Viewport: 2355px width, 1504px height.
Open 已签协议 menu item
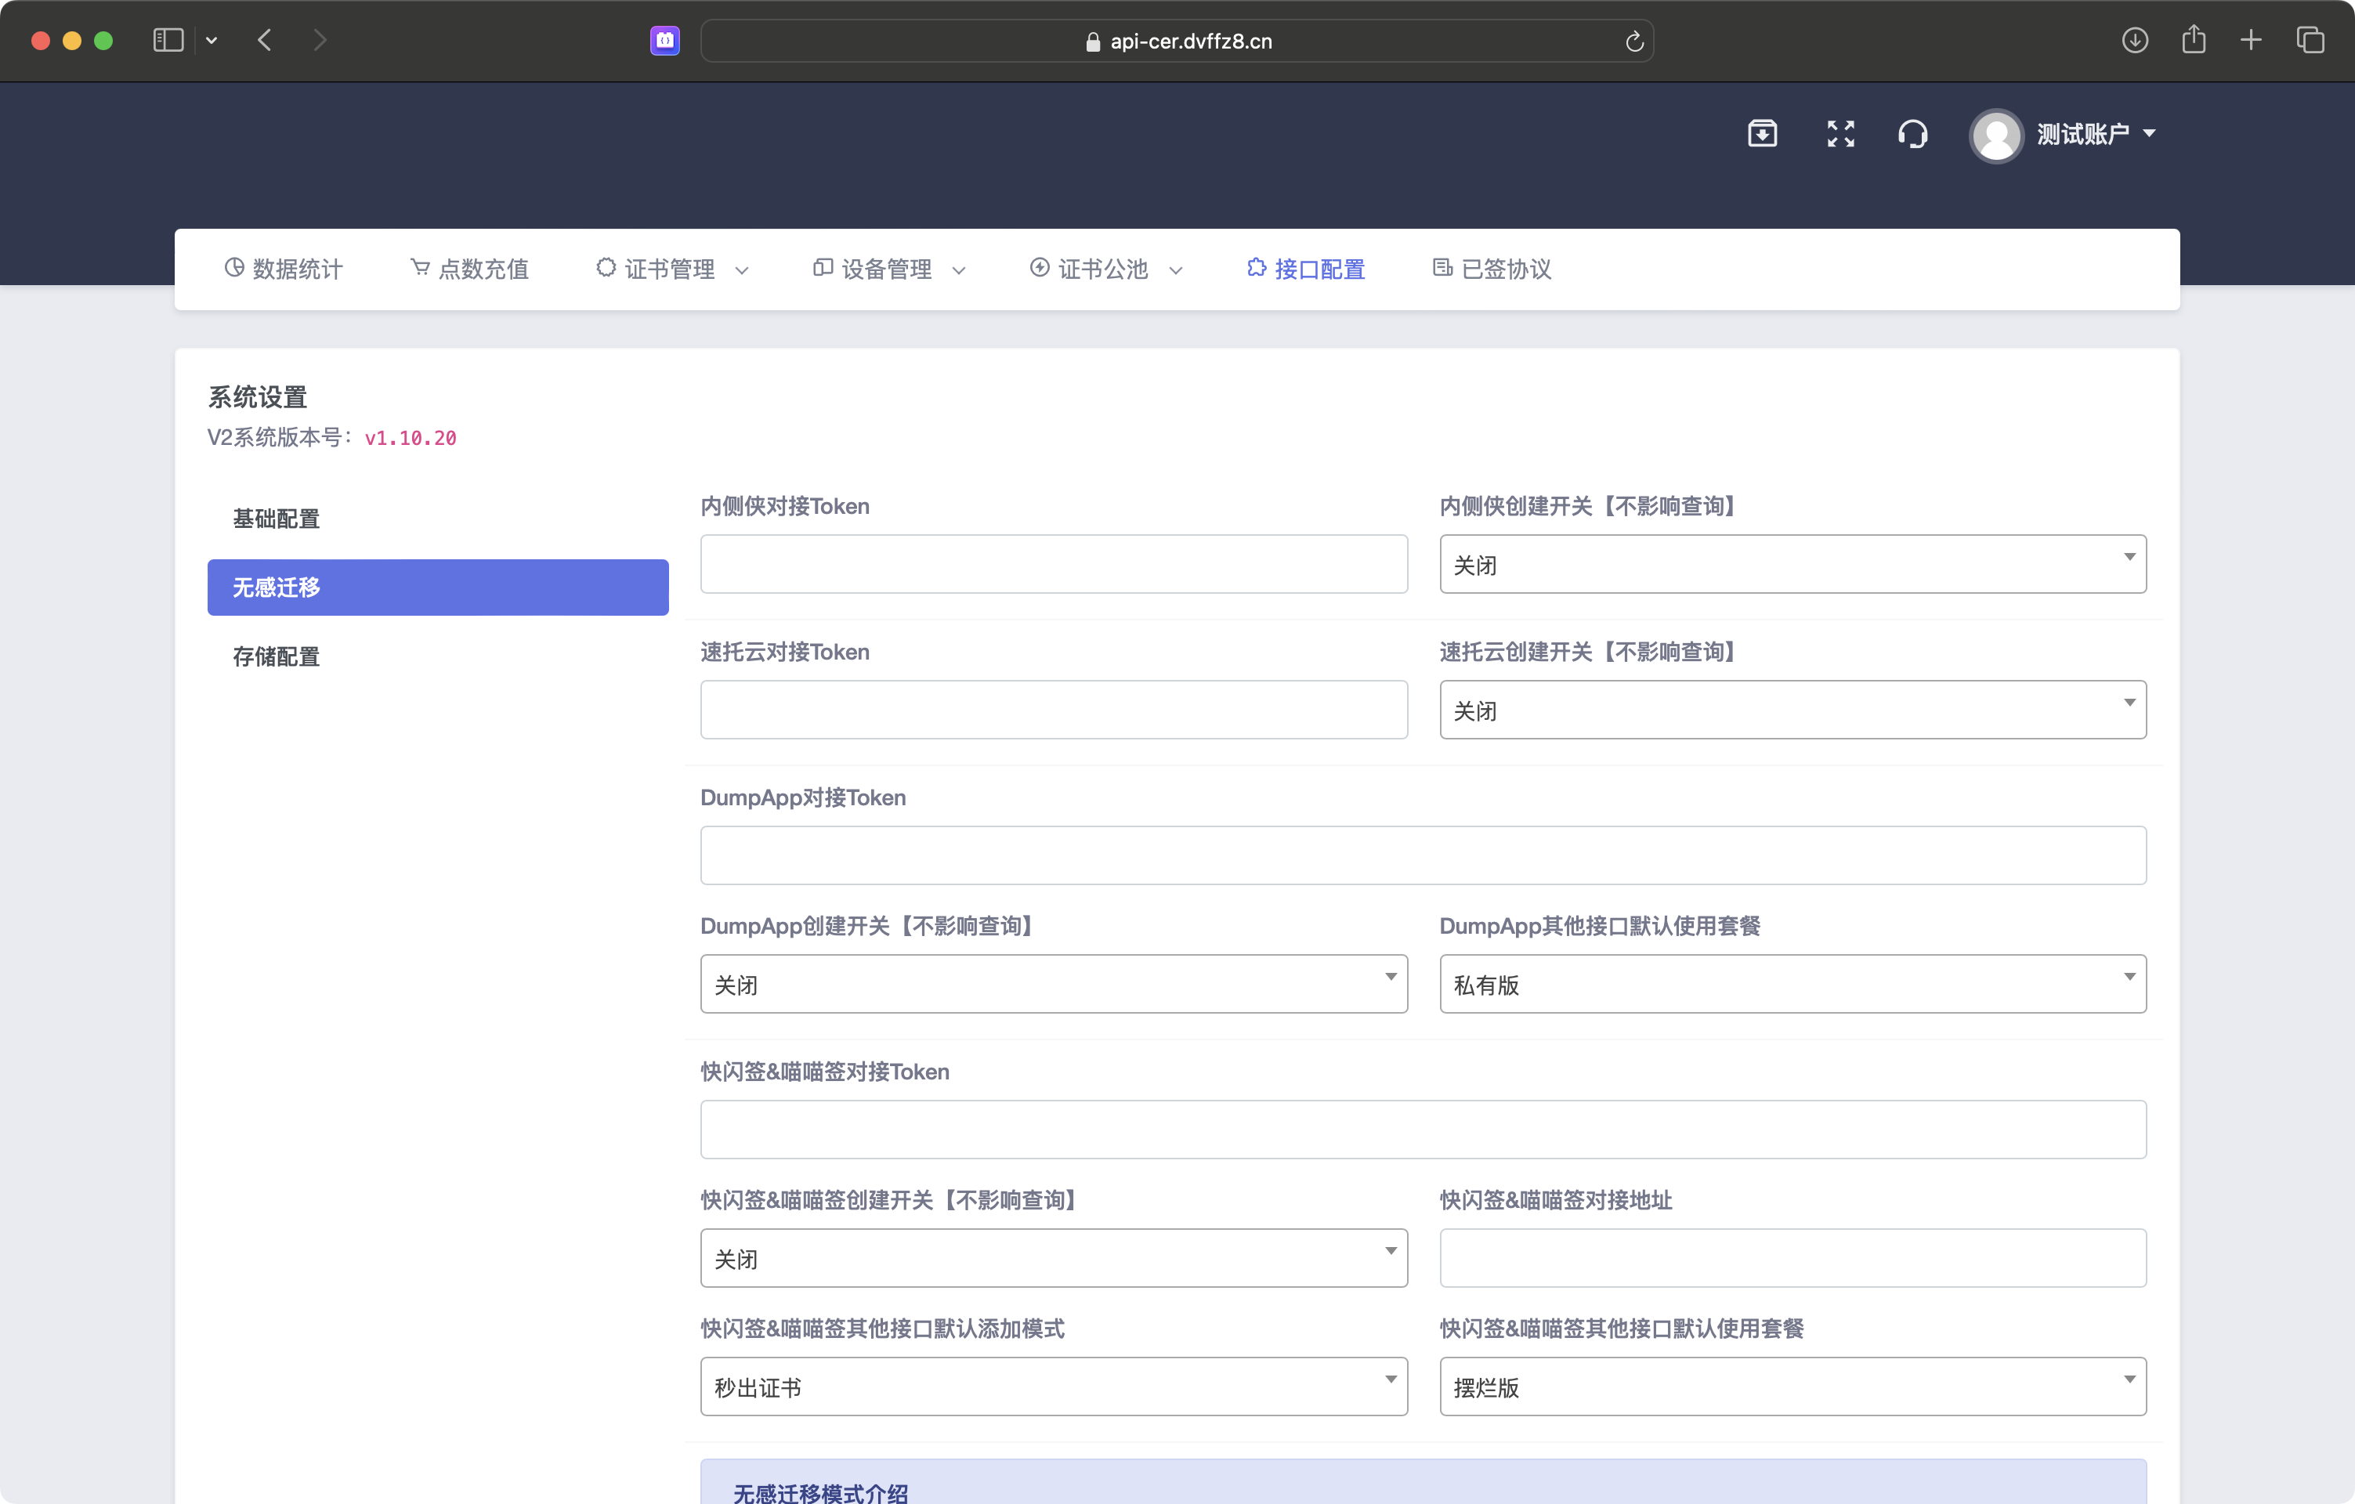1492,269
